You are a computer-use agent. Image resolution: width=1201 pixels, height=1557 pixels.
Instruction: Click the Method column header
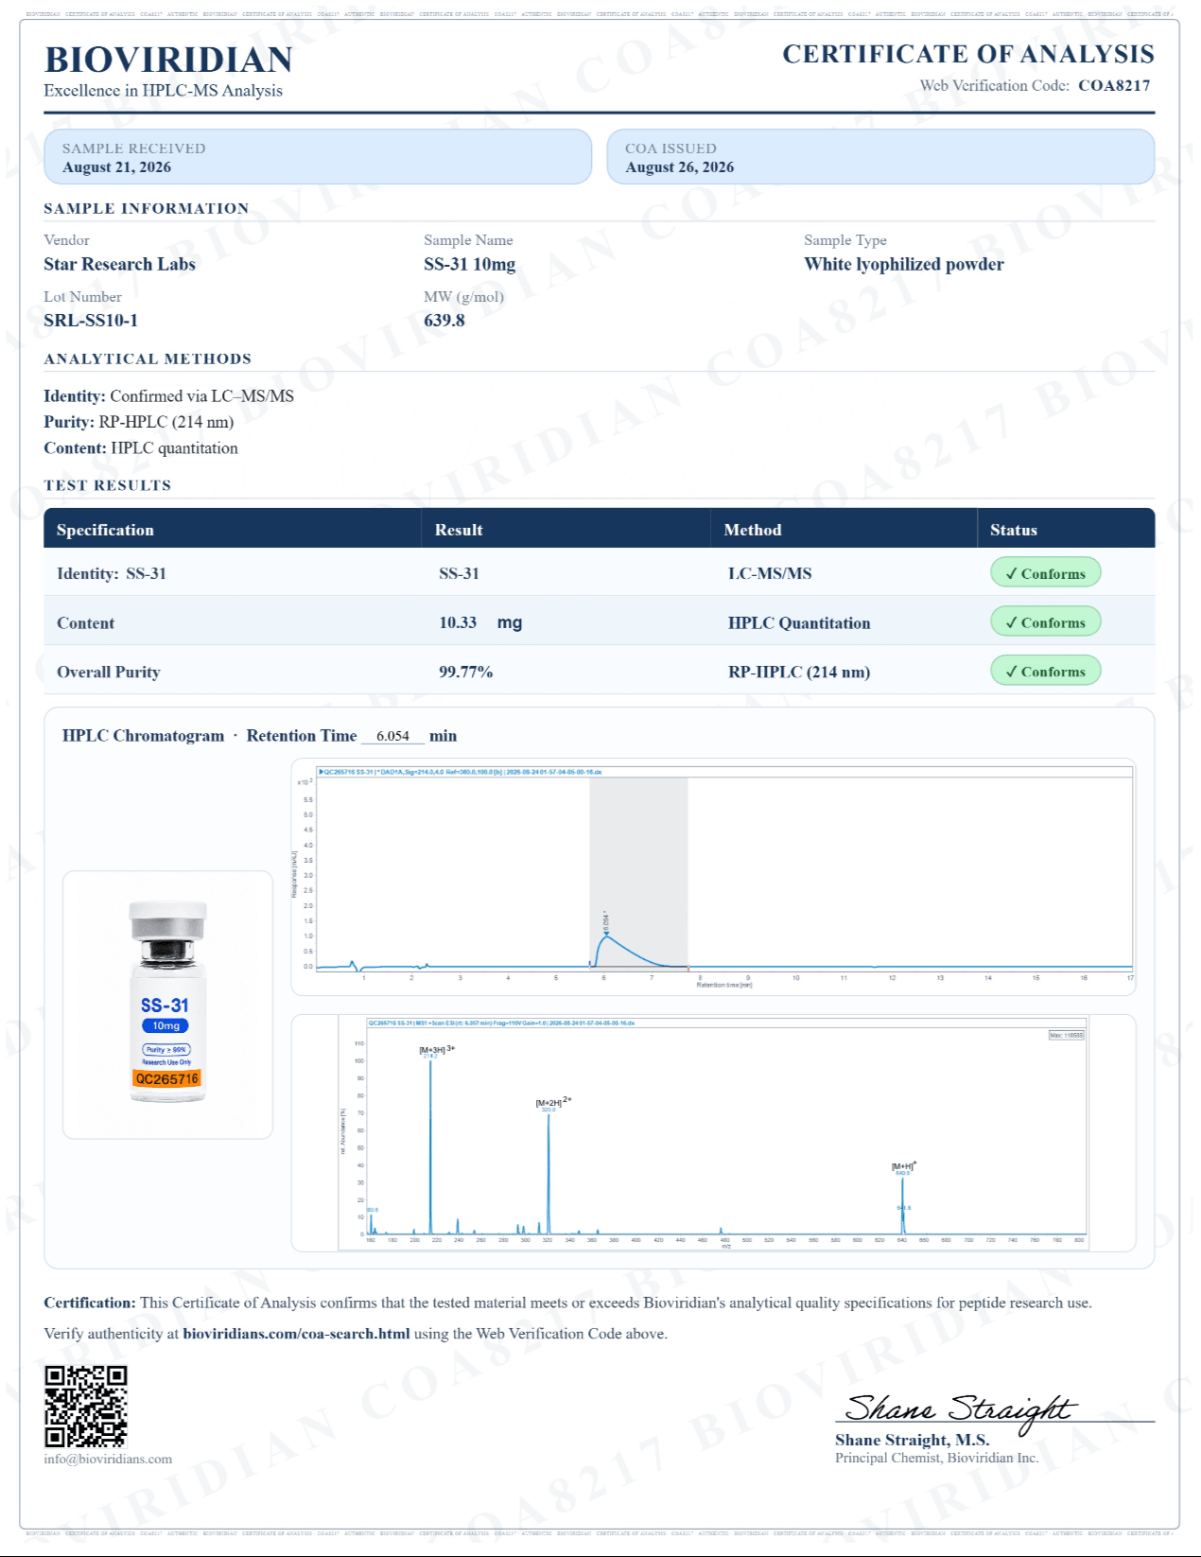(753, 530)
